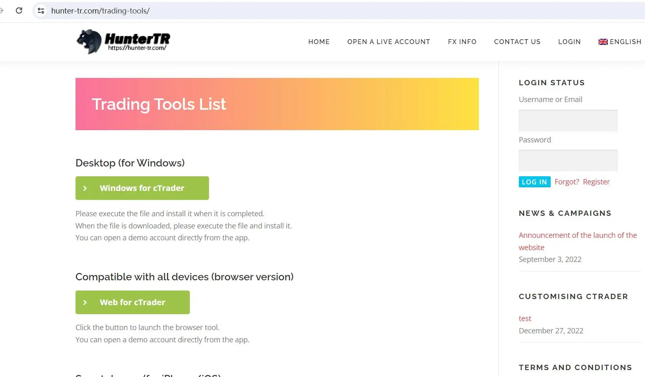
Task: Open the website launch announcement link
Action: coord(578,241)
